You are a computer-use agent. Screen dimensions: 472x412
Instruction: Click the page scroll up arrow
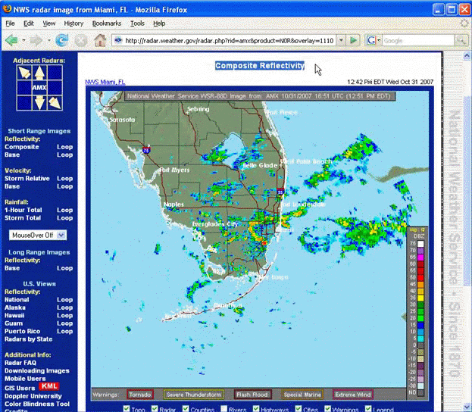(467, 55)
